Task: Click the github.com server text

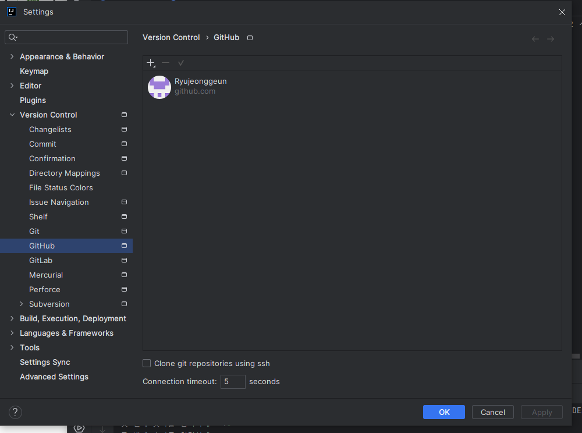Action: coord(195,91)
